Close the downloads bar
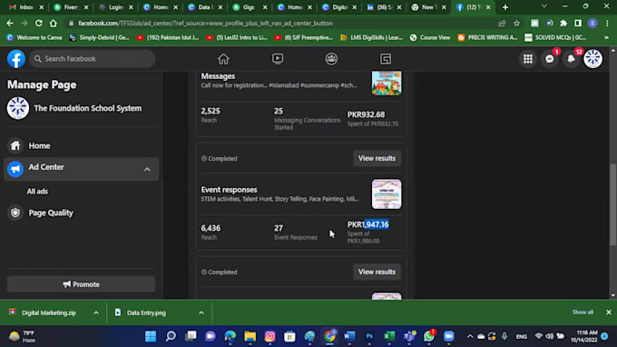The image size is (617, 347). coord(609,312)
